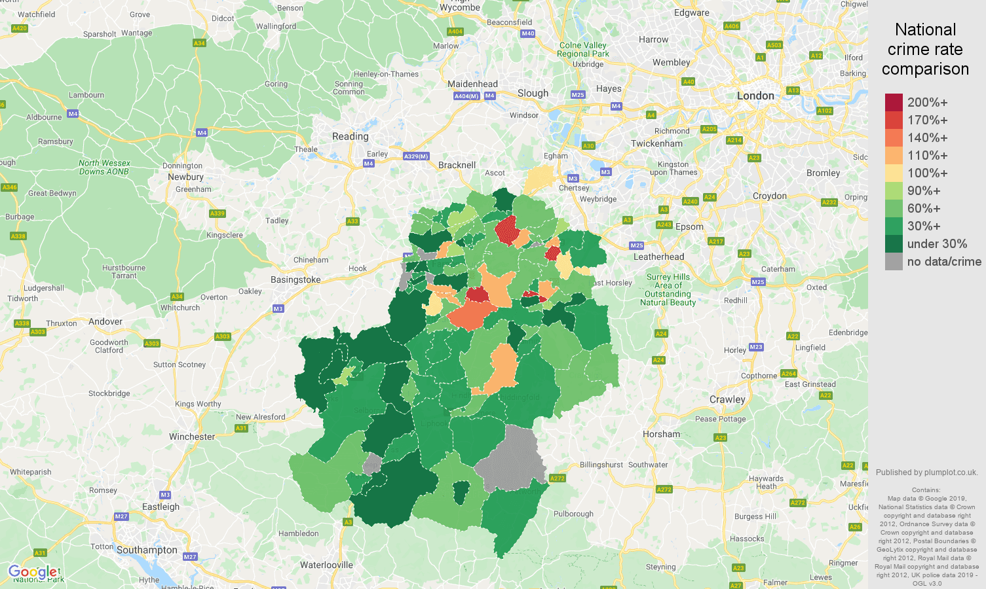Click the under 30% legend color swatch
986x589 pixels.
(x=894, y=244)
